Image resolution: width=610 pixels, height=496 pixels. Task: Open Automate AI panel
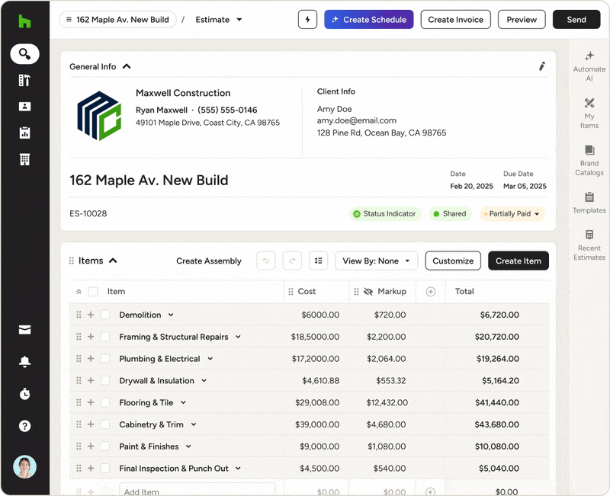(589, 66)
